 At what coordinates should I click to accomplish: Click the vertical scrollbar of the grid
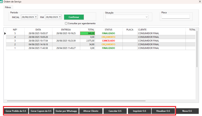pos(197,49)
